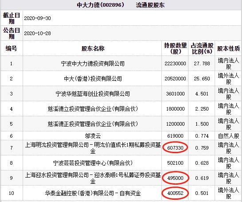Viewport: 243px width, 202px height.
Task: Click percentage value 27.788
Action: (x=202, y=63)
